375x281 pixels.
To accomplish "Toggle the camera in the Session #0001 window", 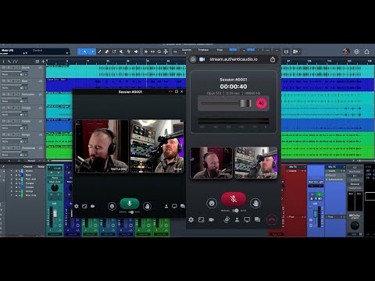I will click(92, 206).
